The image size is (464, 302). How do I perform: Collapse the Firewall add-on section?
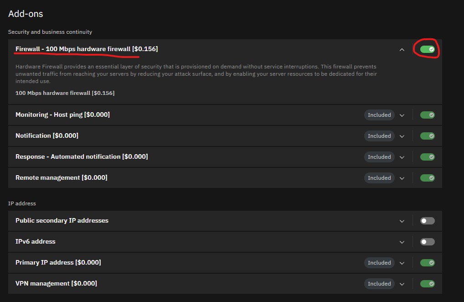[x=402, y=50]
